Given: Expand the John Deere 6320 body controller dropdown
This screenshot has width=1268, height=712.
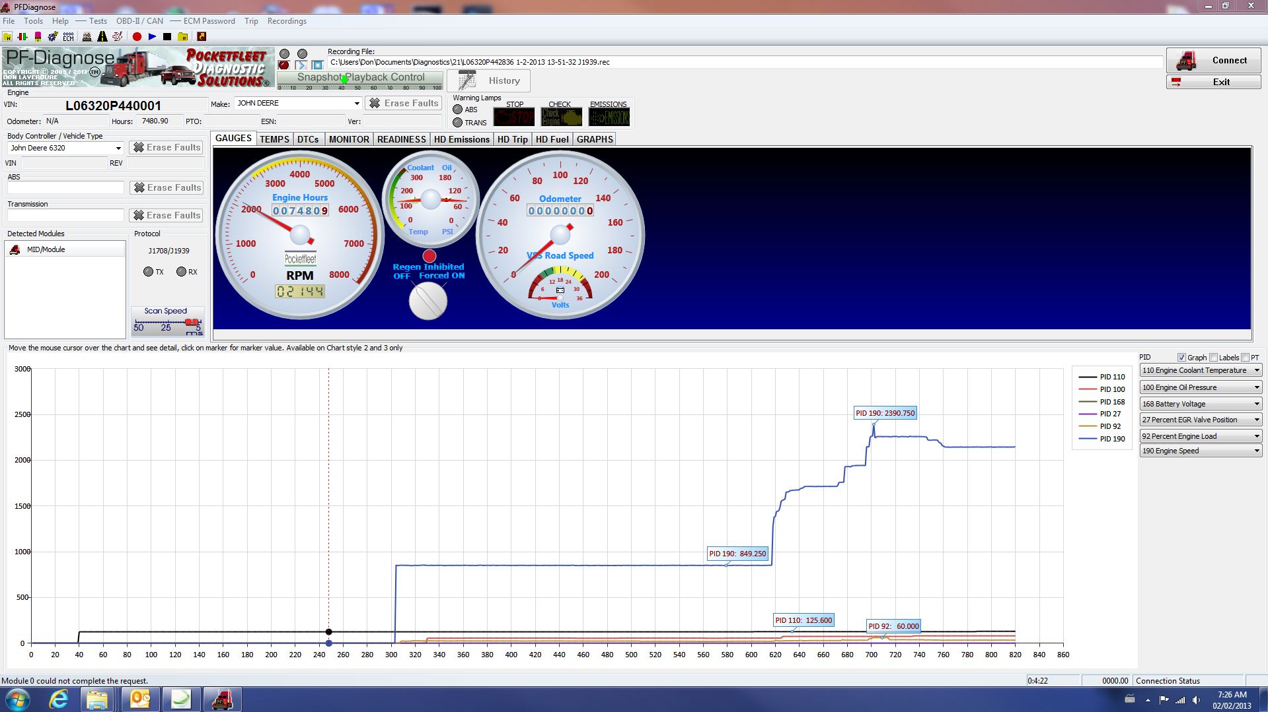Looking at the screenshot, I should pyautogui.click(x=65, y=148).
